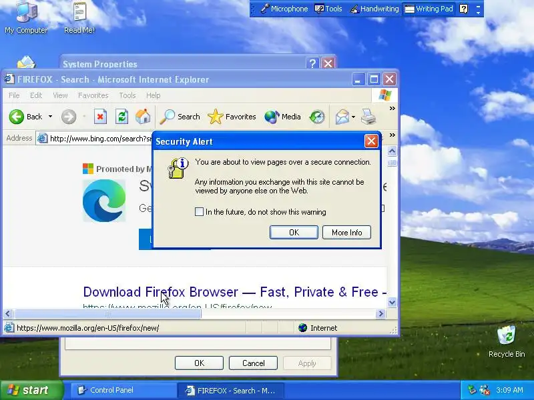Open the History clock icon
This screenshot has width=534, height=400.
coord(317,117)
